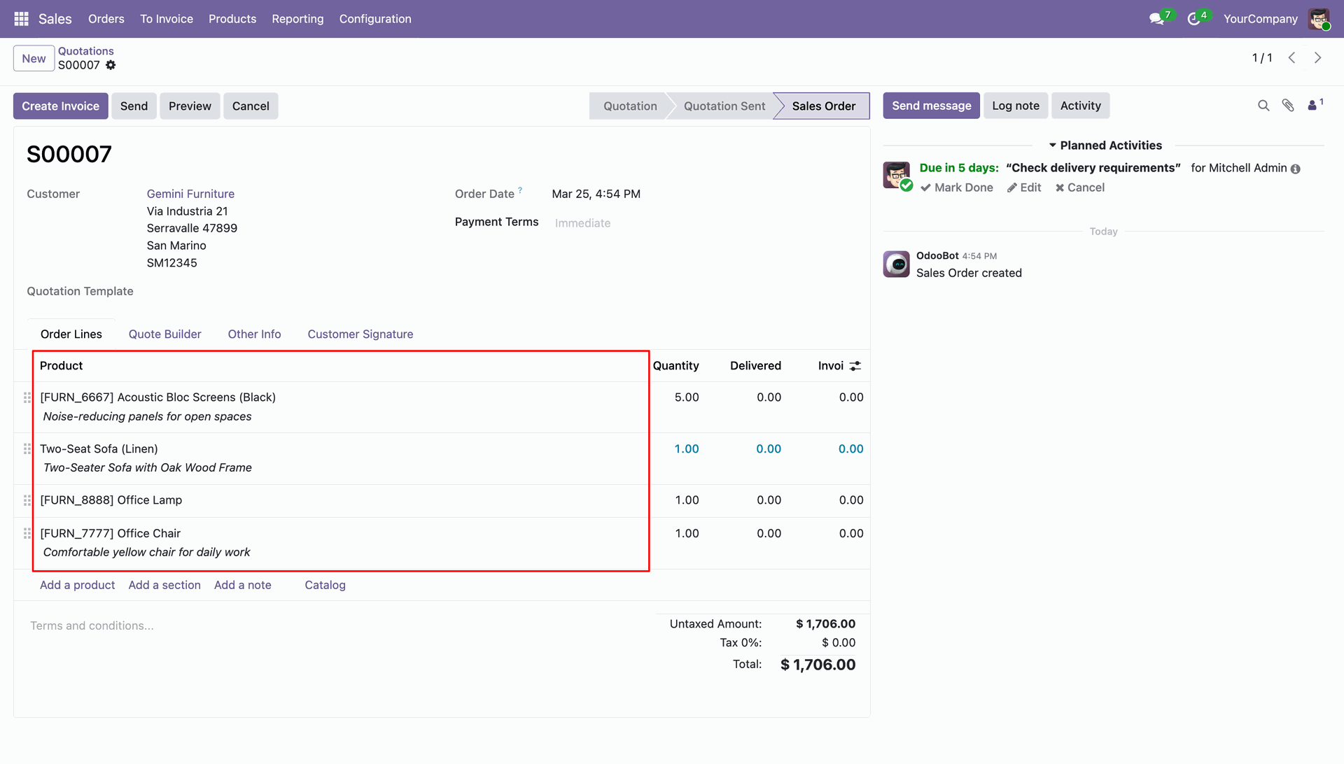
Task: Open the Reporting menu
Action: click(x=297, y=19)
